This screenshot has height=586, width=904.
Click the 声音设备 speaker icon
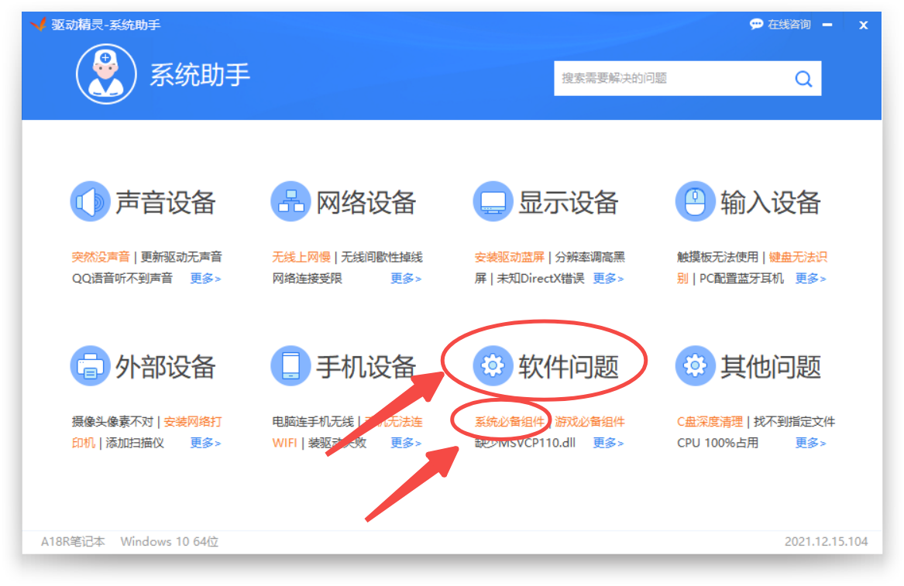pyautogui.click(x=90, y=202)
